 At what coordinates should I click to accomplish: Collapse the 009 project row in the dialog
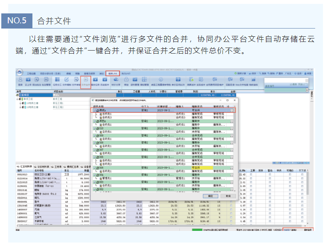pos(94,135)
